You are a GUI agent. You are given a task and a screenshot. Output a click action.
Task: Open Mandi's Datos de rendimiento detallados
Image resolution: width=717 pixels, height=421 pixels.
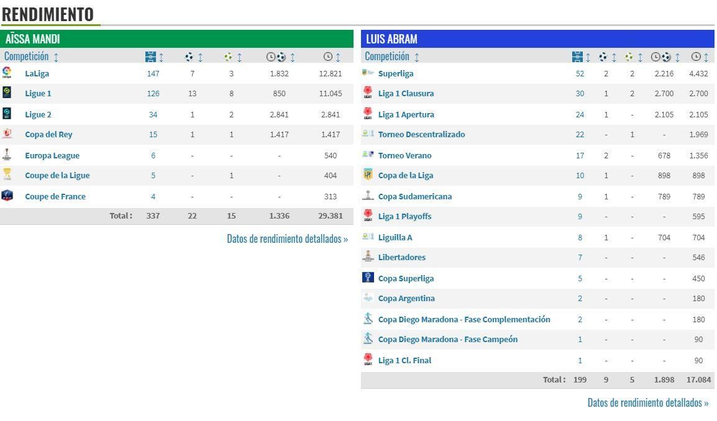287,238
